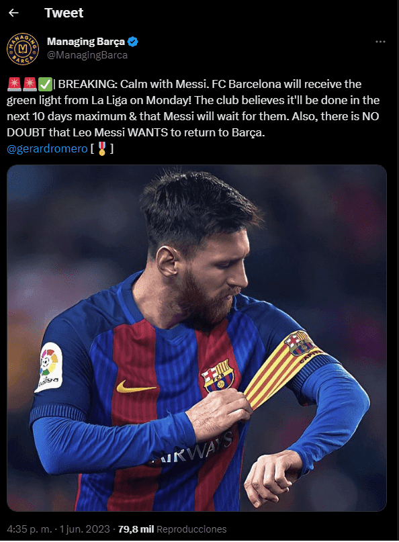The height and width of the screenshot is (542, 399).
Task: Open the @ManagingBarca handle
Action: pos(87,55)
